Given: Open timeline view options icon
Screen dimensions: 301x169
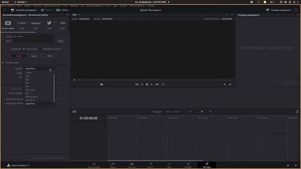Looking at the screenshot, I should point(74,112).
